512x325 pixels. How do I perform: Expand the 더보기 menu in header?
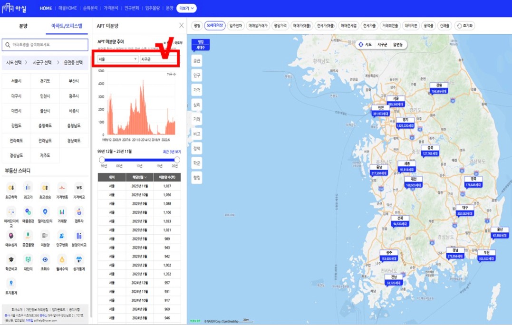click(186, 8)
